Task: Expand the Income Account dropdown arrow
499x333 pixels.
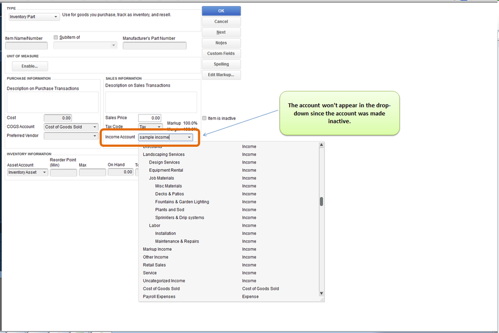Action: pos(189,137)
